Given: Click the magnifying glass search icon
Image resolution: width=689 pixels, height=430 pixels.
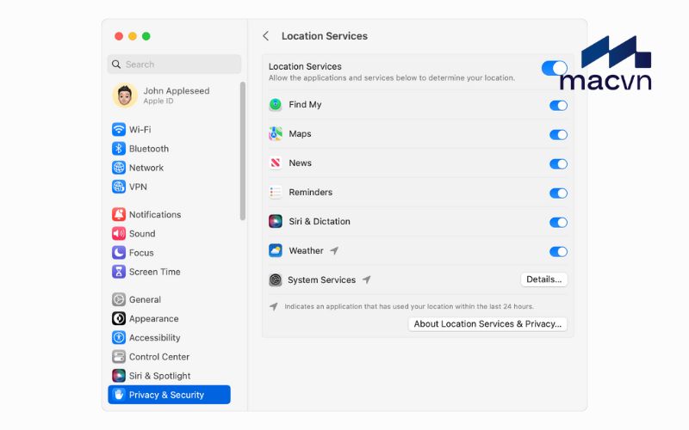Looking at the screenshot, I should [x=116, y=64].
